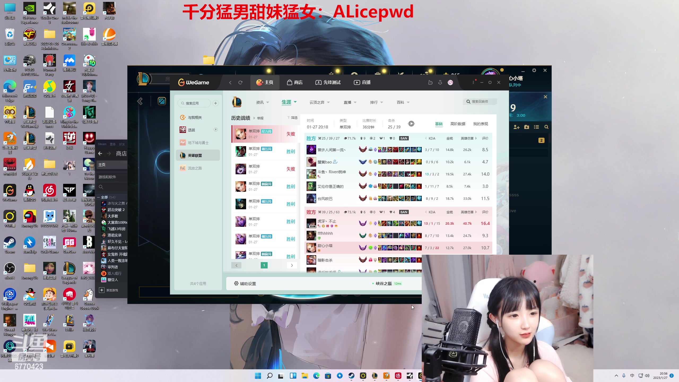The height and width of the screenshot is (382, 679).
Task: Switch to the 高阶数据 stats tab
Action: click(458, 124)
